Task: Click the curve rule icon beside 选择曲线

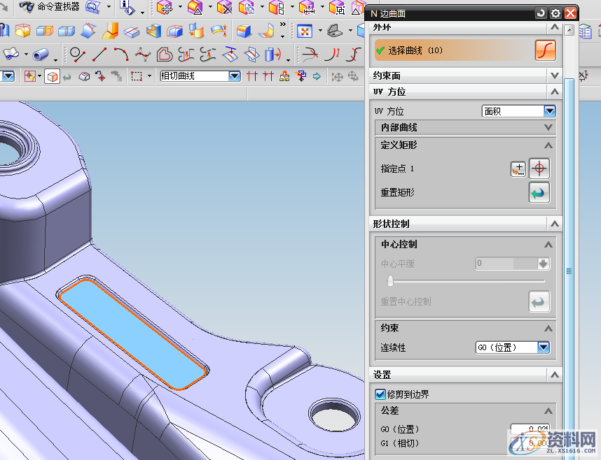Action: coord(546,51)
